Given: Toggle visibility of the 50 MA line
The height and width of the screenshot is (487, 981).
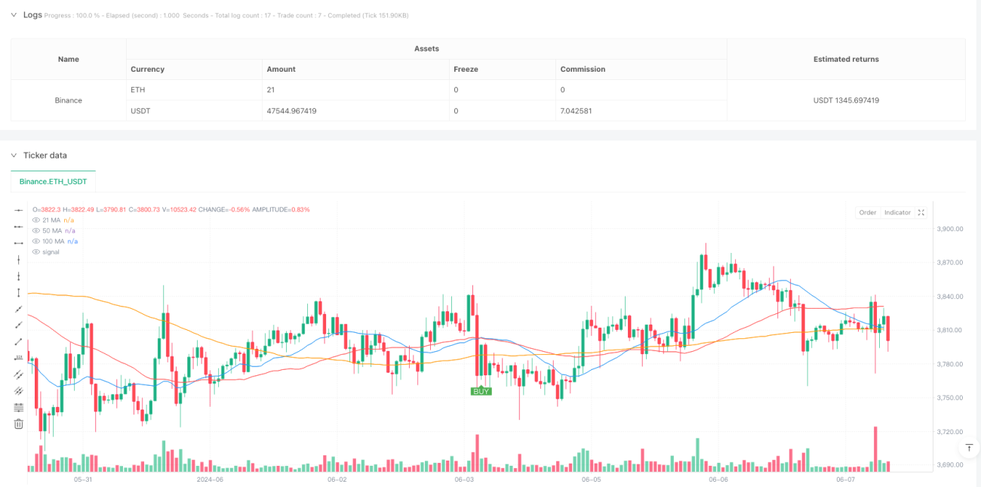Looking at the screenshot, I should (x=36, y=230).
